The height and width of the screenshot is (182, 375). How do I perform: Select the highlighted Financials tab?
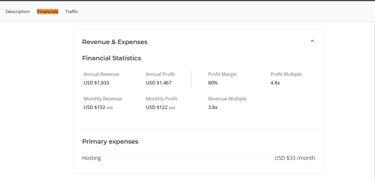(48, 12)
